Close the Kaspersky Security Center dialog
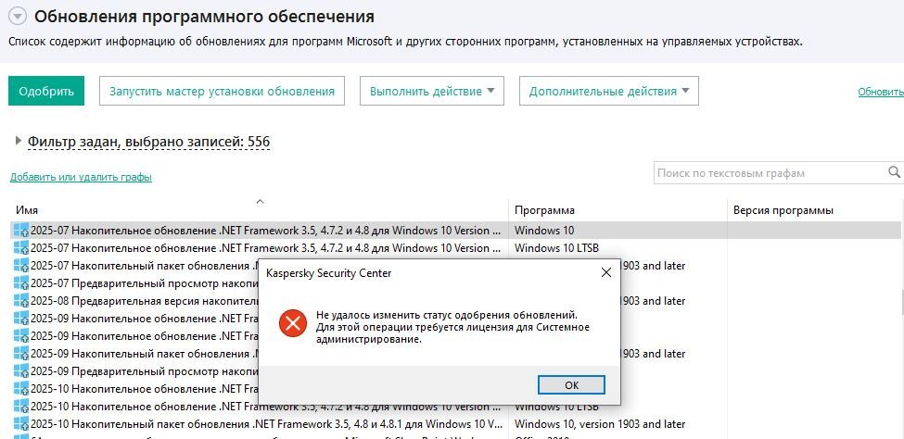 pyautogui.click(x=605, y=273)
